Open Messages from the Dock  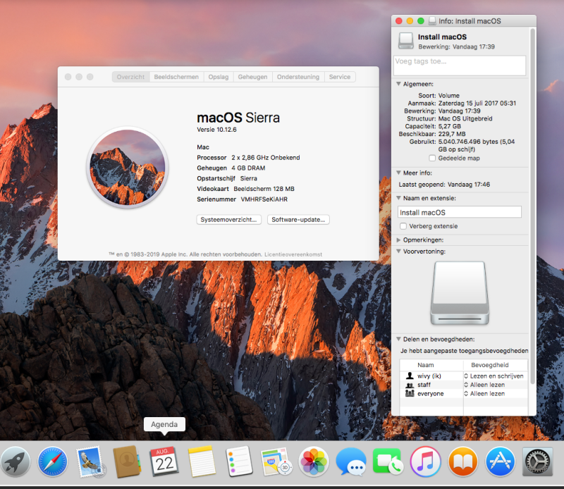click(x=351, y=462)
